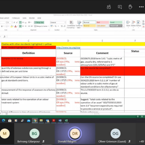Click the Format as Table icon
The height and width of the screenshot is (145, 145).
click(79, 25)
